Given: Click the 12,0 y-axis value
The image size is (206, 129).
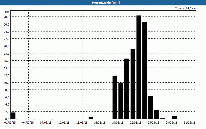Looking at the screenshot, I should 7,75.
